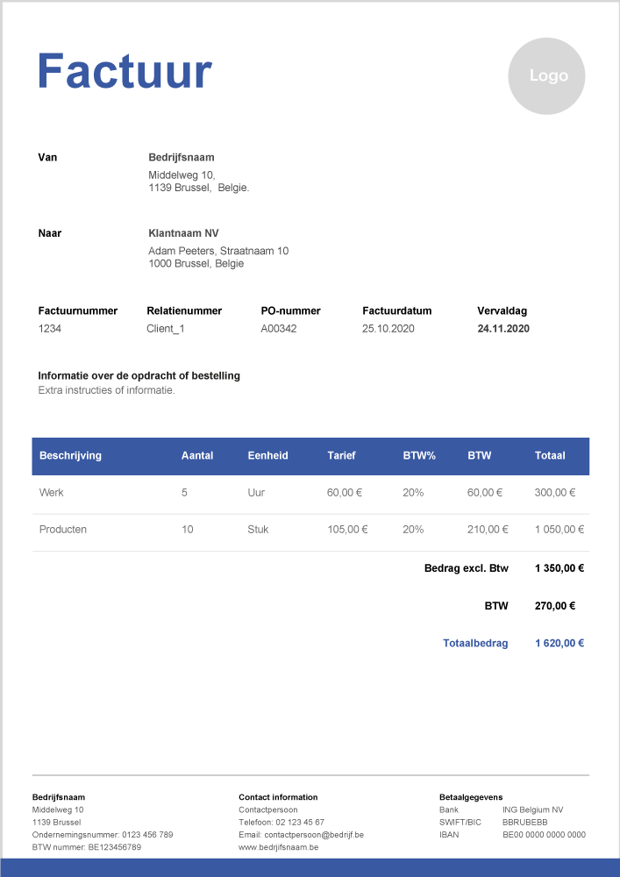Select the invoice number 1234
This screenshot has height=877, width=620.
pos(50,329)
